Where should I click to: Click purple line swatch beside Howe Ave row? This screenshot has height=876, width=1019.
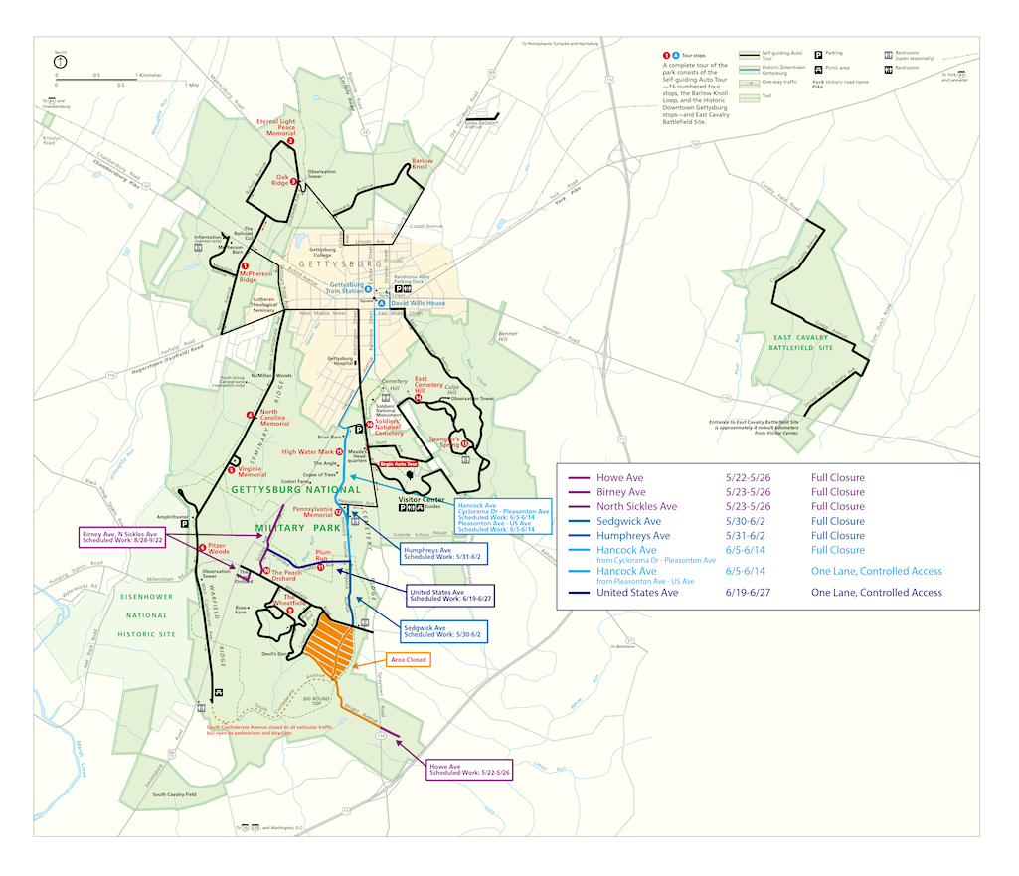(x=579, y=477)
